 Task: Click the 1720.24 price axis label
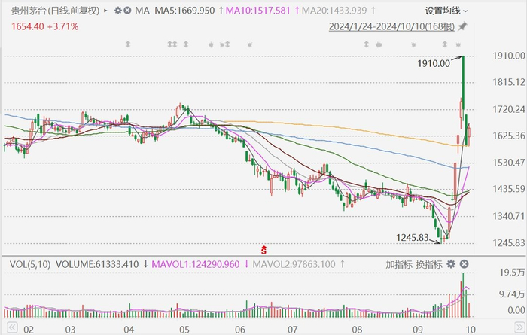tap(508, 109)
